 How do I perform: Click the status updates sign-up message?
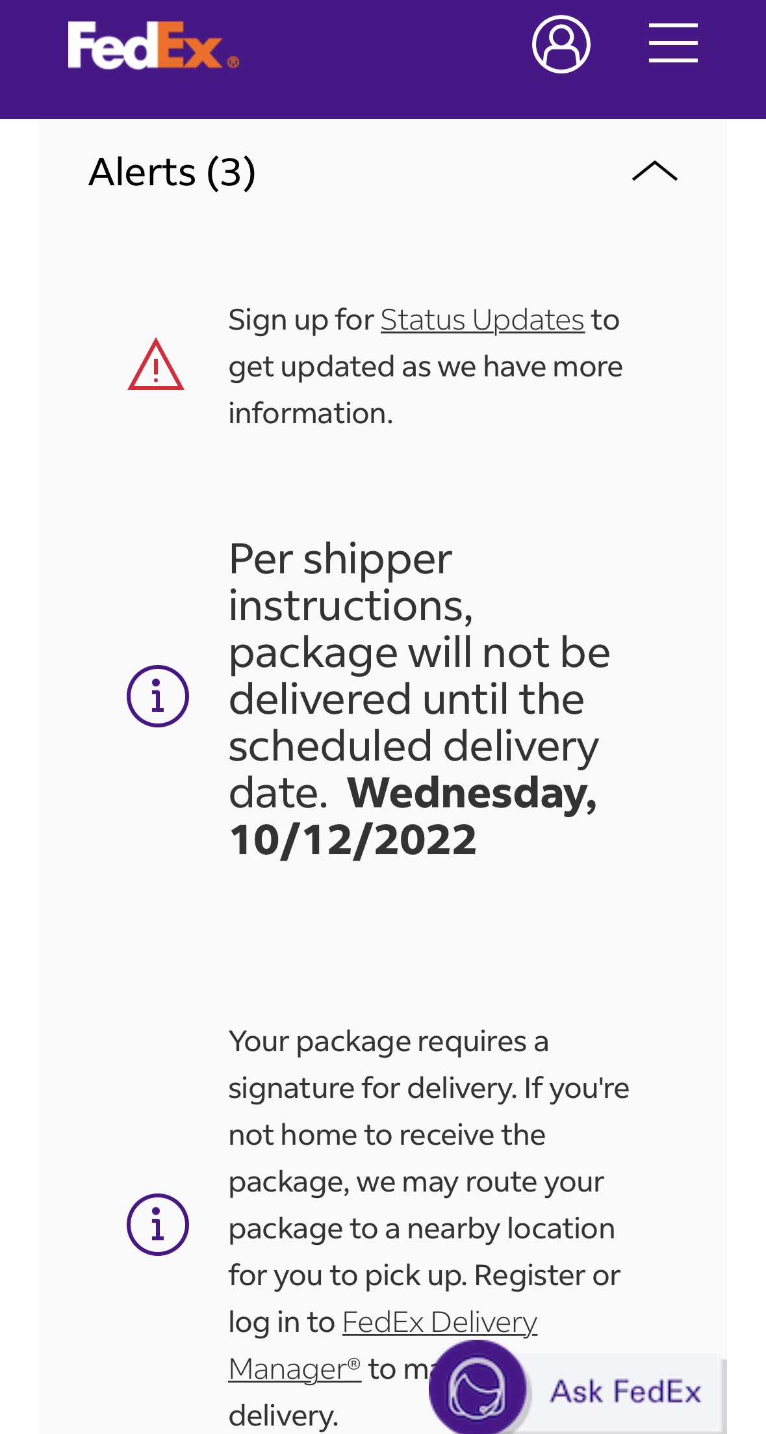(x=426, y=367)
